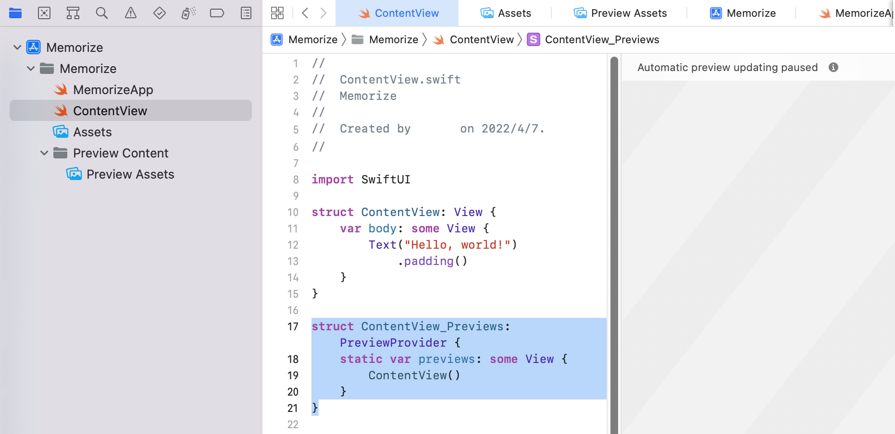Open the Debug navigator spray icon

tap(188, 13)
